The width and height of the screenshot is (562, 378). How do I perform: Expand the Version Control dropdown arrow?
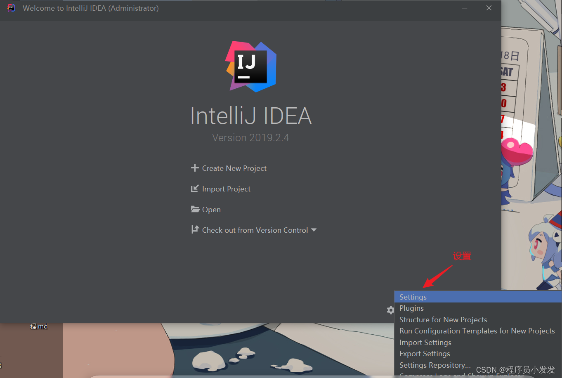314,230
